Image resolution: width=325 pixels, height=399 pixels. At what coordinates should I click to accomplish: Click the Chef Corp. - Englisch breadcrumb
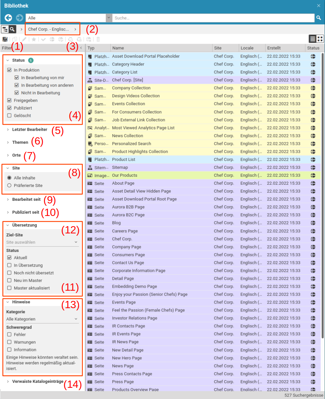(x=49, y=29)
